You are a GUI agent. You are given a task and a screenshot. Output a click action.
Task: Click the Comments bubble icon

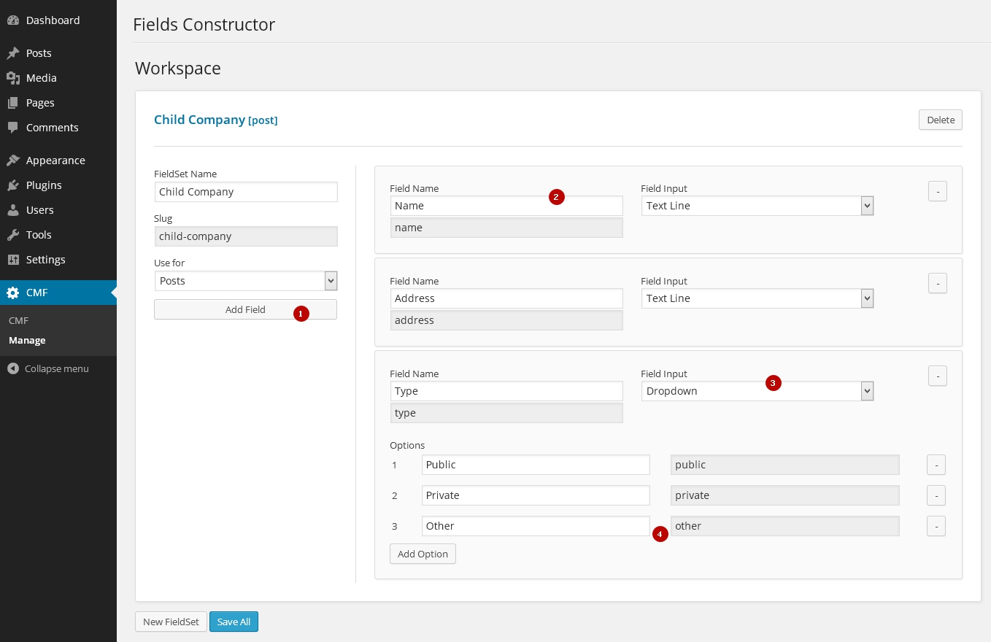[x=12, y=128]
